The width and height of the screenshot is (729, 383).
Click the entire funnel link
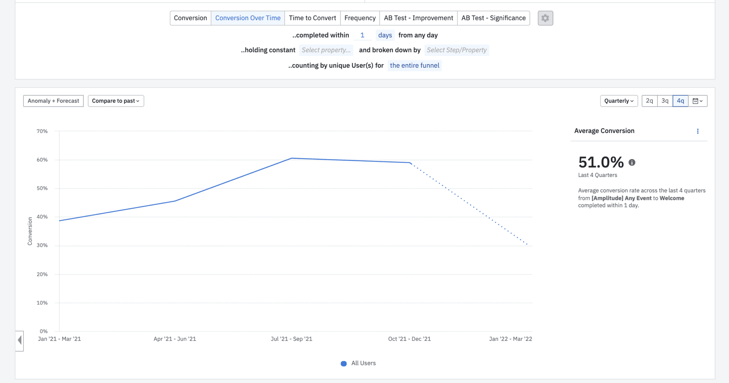(x=414, y=65)
